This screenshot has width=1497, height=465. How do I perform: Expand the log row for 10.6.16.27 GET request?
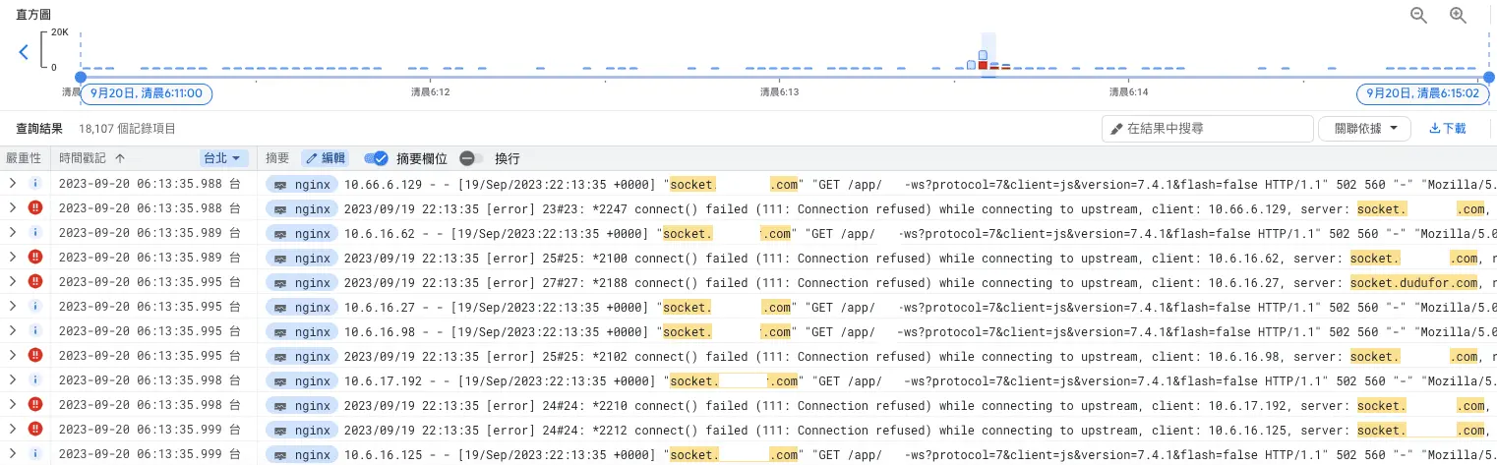tap(13, 307)
